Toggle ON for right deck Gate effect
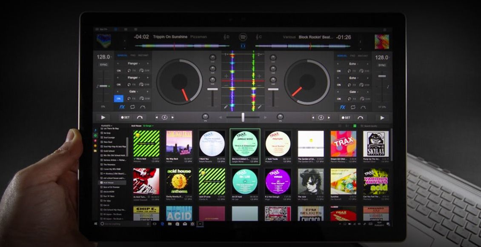481x247 pixels. pyautogui.click(x=339, y=99)
